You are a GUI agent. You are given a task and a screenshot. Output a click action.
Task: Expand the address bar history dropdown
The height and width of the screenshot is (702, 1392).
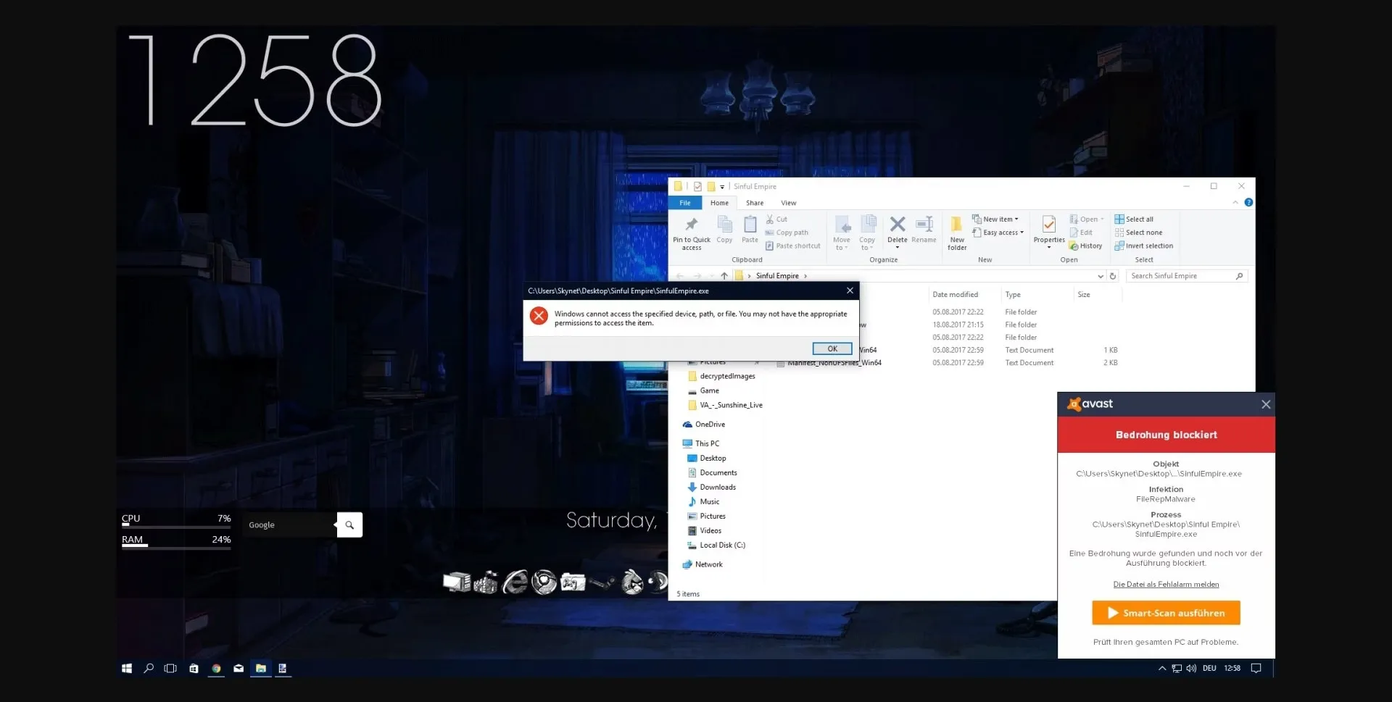[x=1100, y=276]
